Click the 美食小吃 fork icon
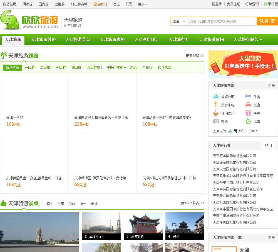This screenshot has height=252, width=278. (x=216, y=105)
